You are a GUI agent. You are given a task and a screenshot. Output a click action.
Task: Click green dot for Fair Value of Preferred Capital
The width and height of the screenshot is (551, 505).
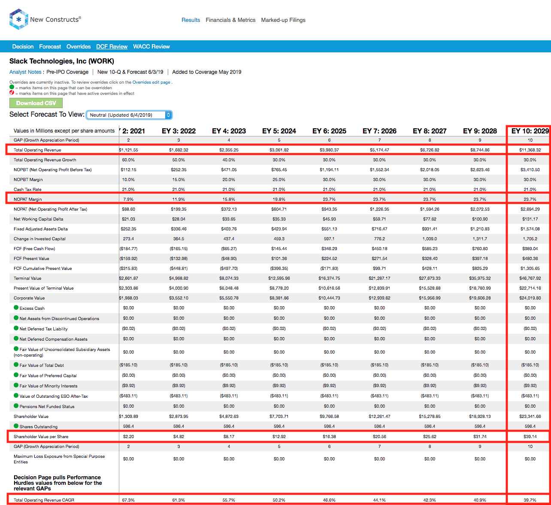[x=16, y=375]
